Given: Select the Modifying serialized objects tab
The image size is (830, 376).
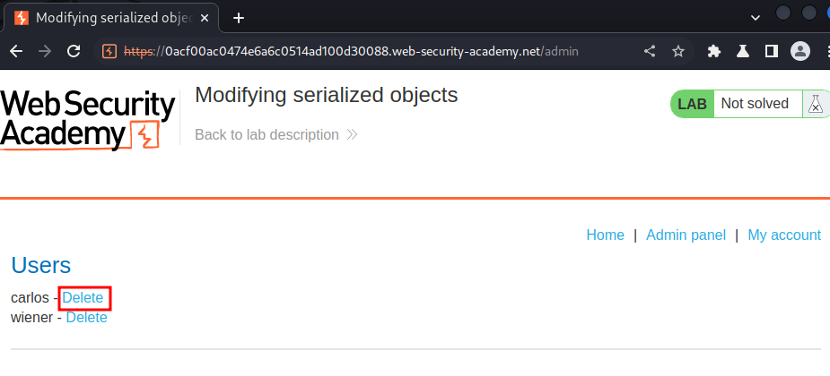Looking at the screenshot, I should tap(106, 17).
